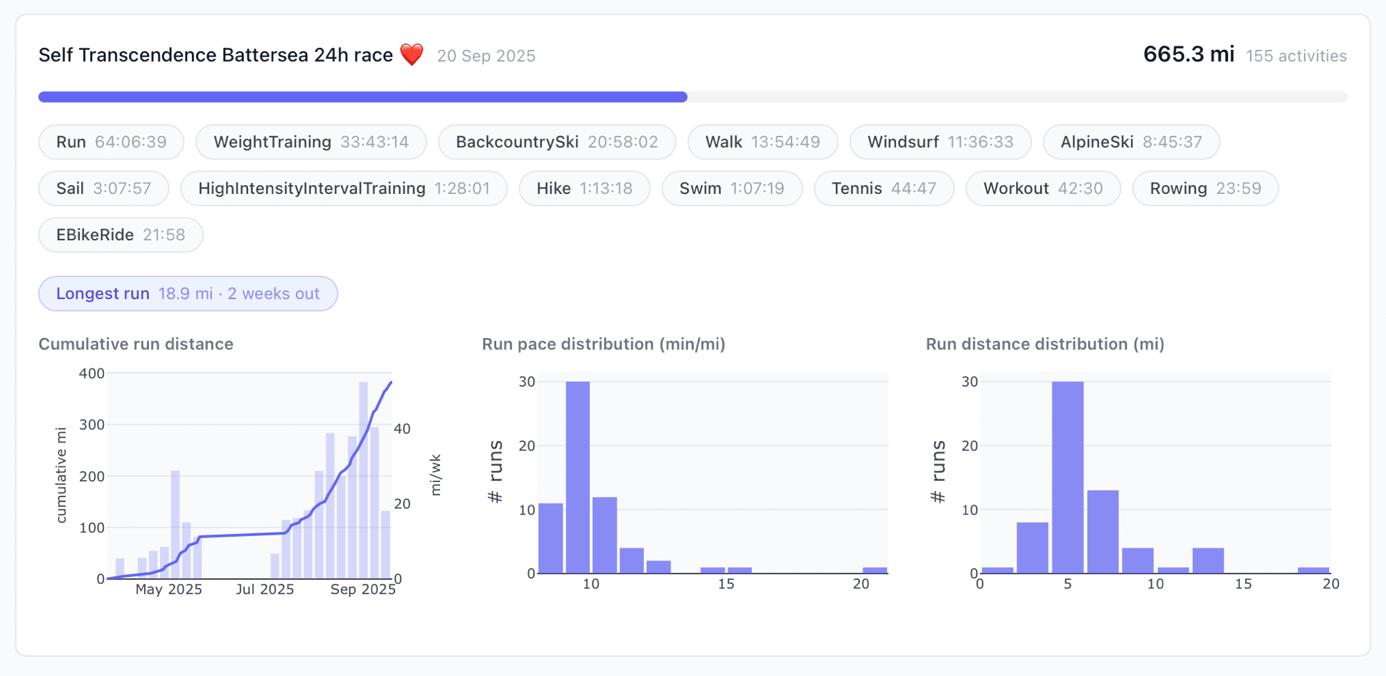Click the May 2025 axis label
The image size is (1386, 676).
pos(169,589)
